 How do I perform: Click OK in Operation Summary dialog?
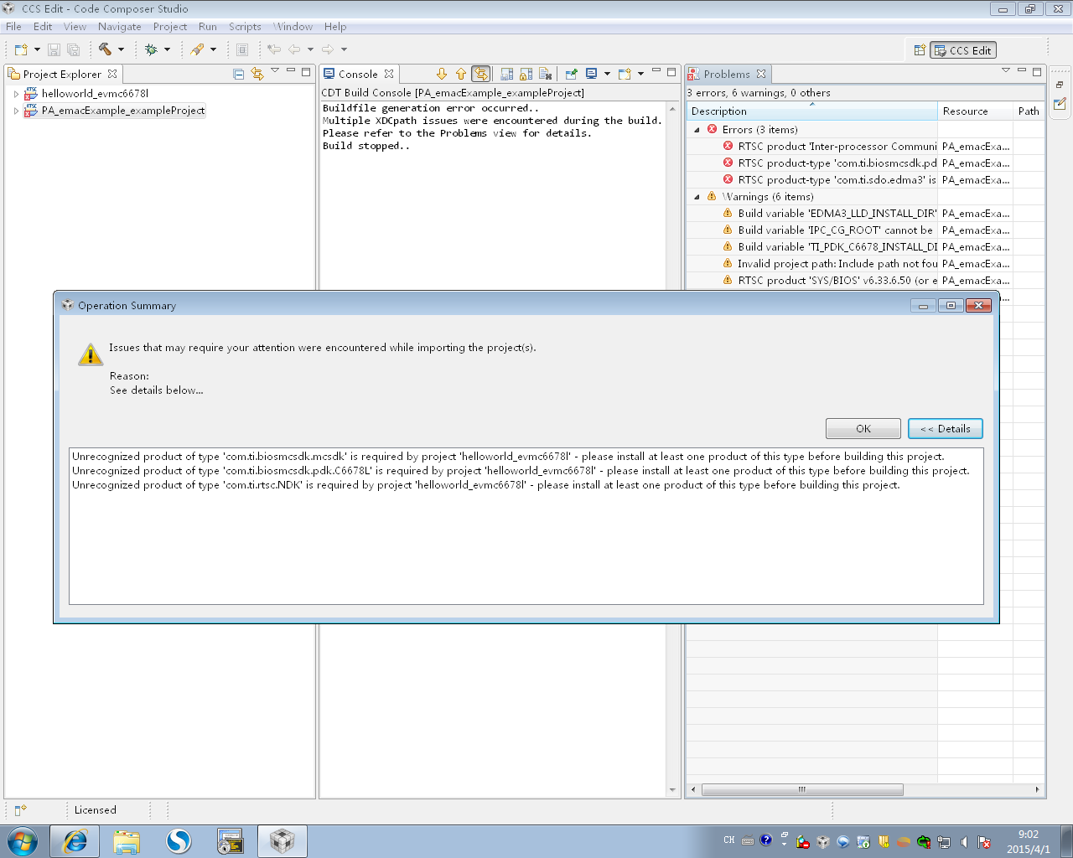(863, 428)
